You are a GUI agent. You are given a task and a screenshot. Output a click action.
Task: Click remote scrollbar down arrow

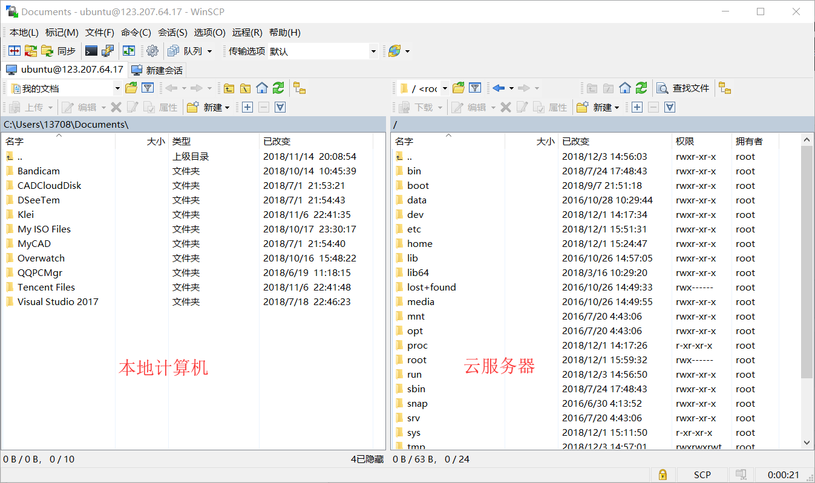tap(807, 443)
